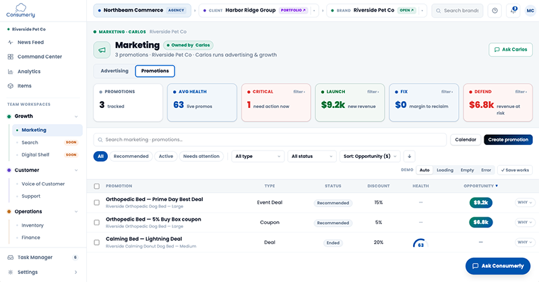This screenshot has width=539, height=282.
Task: Click the Consumerly cloud logo
Action: [21, 10]
